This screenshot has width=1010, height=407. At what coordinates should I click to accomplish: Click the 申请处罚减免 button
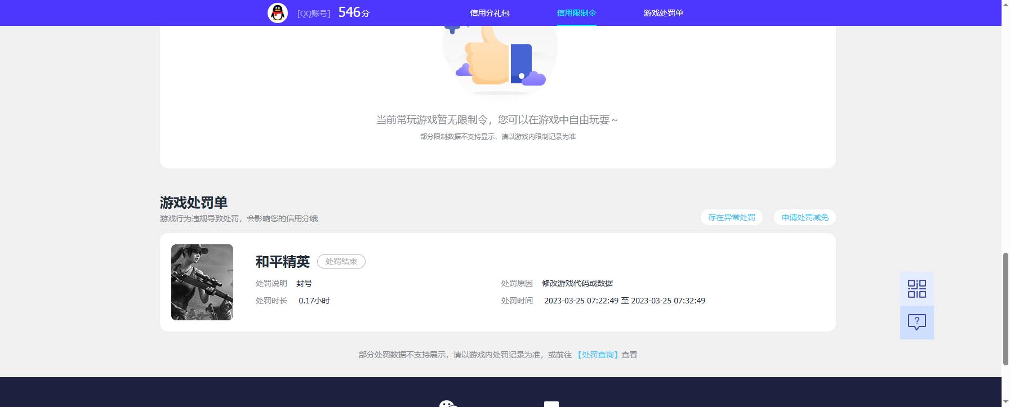pos(804,217)
